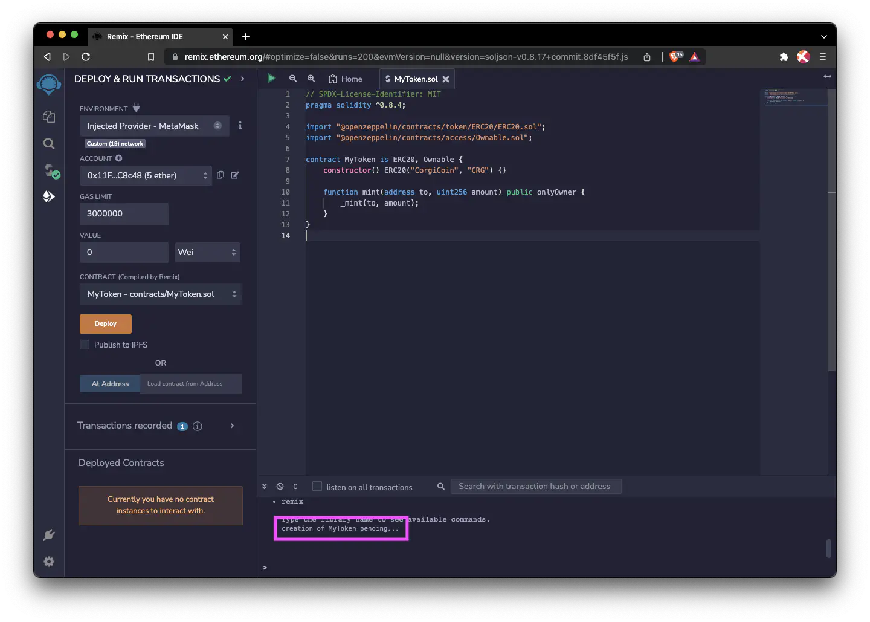
Task: Open the Deploy & run sidebar icon
Action: [49, 196]
